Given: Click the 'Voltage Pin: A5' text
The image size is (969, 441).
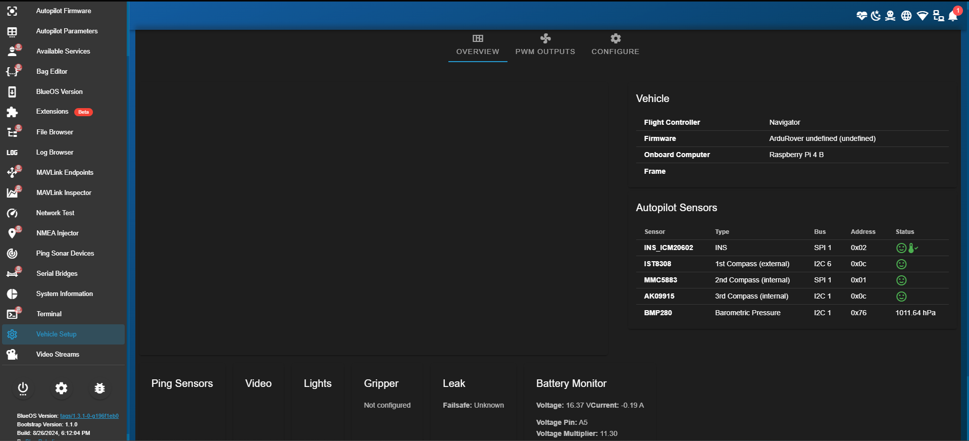Looking at the screenshot, I should (562, 422).
